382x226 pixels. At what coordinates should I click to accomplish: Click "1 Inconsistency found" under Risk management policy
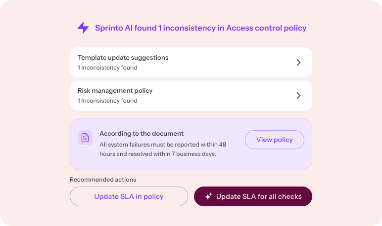point(107,101)
